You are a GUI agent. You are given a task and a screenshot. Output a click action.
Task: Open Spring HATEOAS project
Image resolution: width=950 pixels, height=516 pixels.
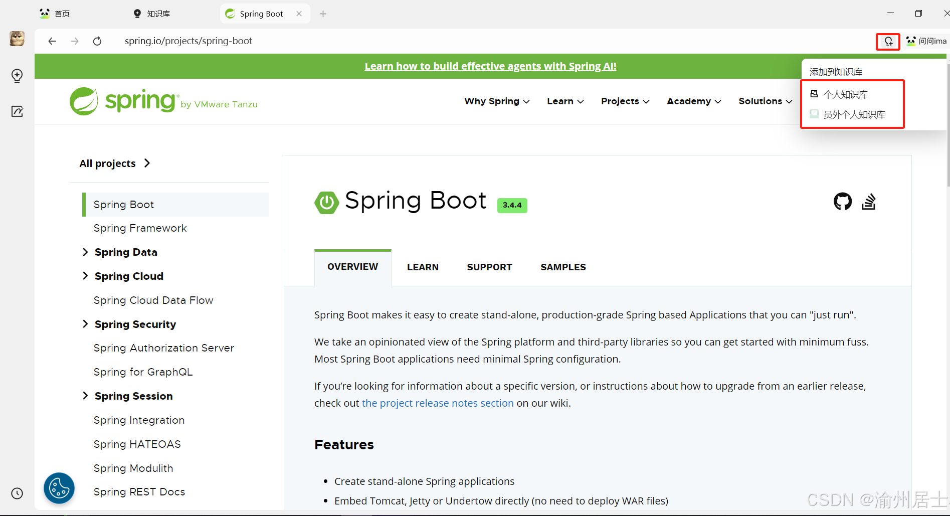(x=137, y=444)
